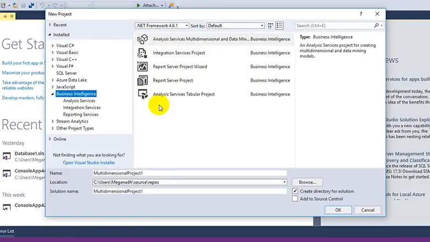This screenshot has height=242, width=430.
Task: Open the Error List tab
Action: (7, 231)
